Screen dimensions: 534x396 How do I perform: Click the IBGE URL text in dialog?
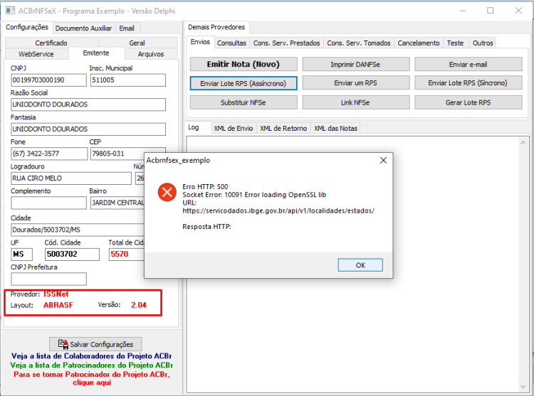[278, 210]
